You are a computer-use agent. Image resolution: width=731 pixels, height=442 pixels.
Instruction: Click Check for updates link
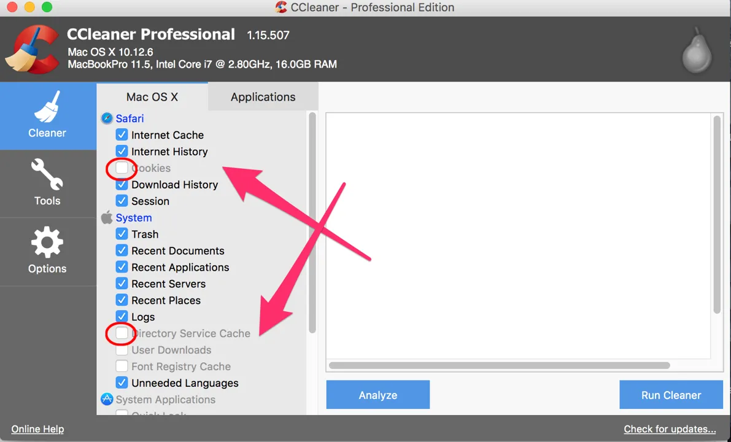click(x=670, y=429)
